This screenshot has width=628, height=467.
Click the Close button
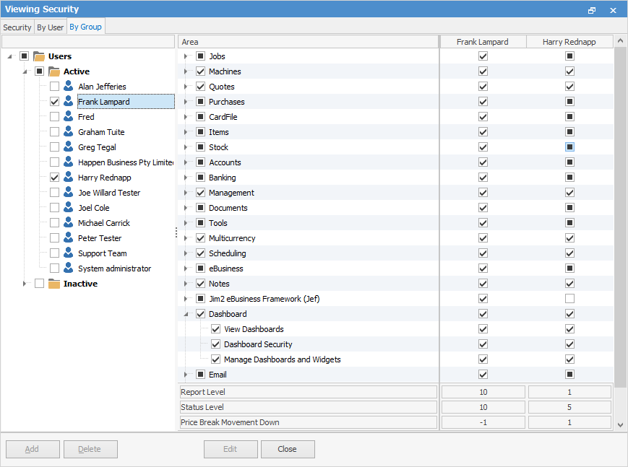click(x=287, y=449)
